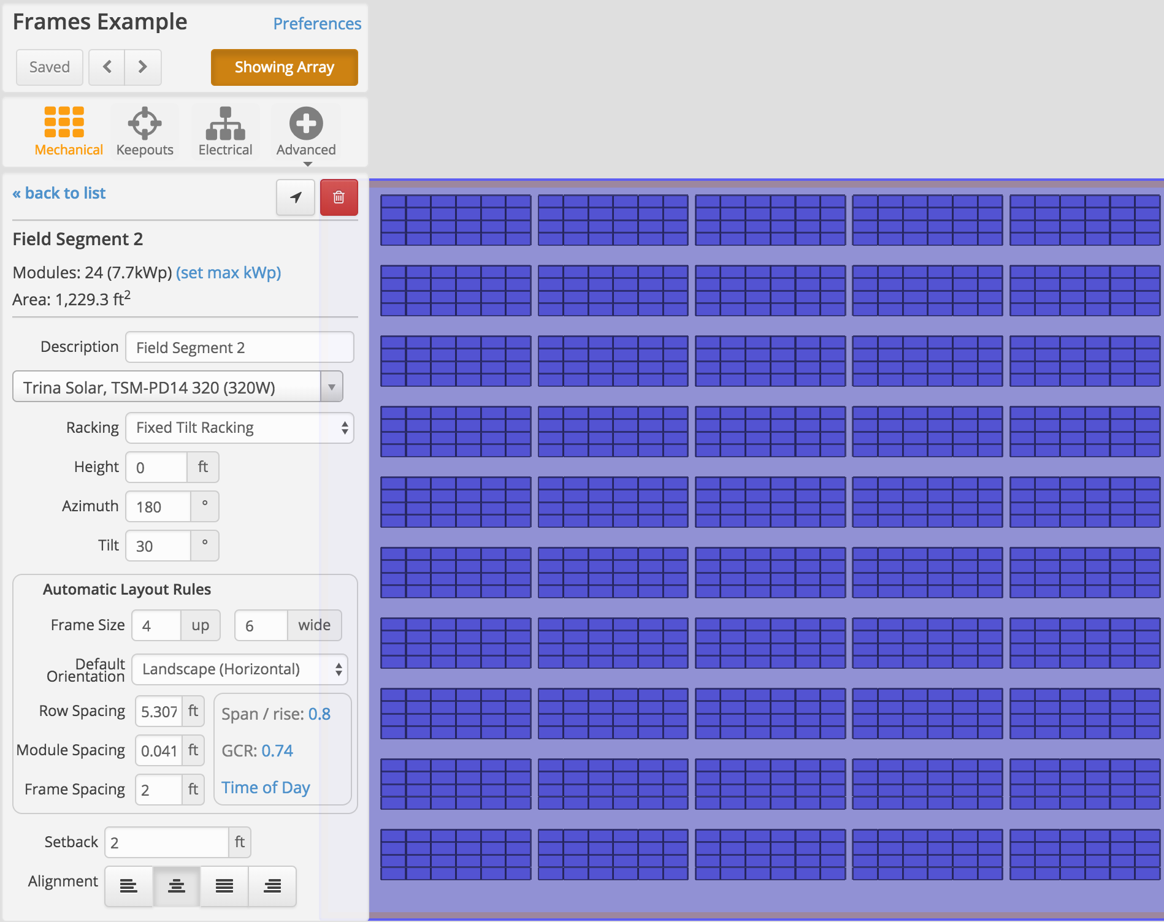Click the Area: 1,229.3 ft² text
The height and width of the screenshot is (922, 1164).
[x=72, y=299]
